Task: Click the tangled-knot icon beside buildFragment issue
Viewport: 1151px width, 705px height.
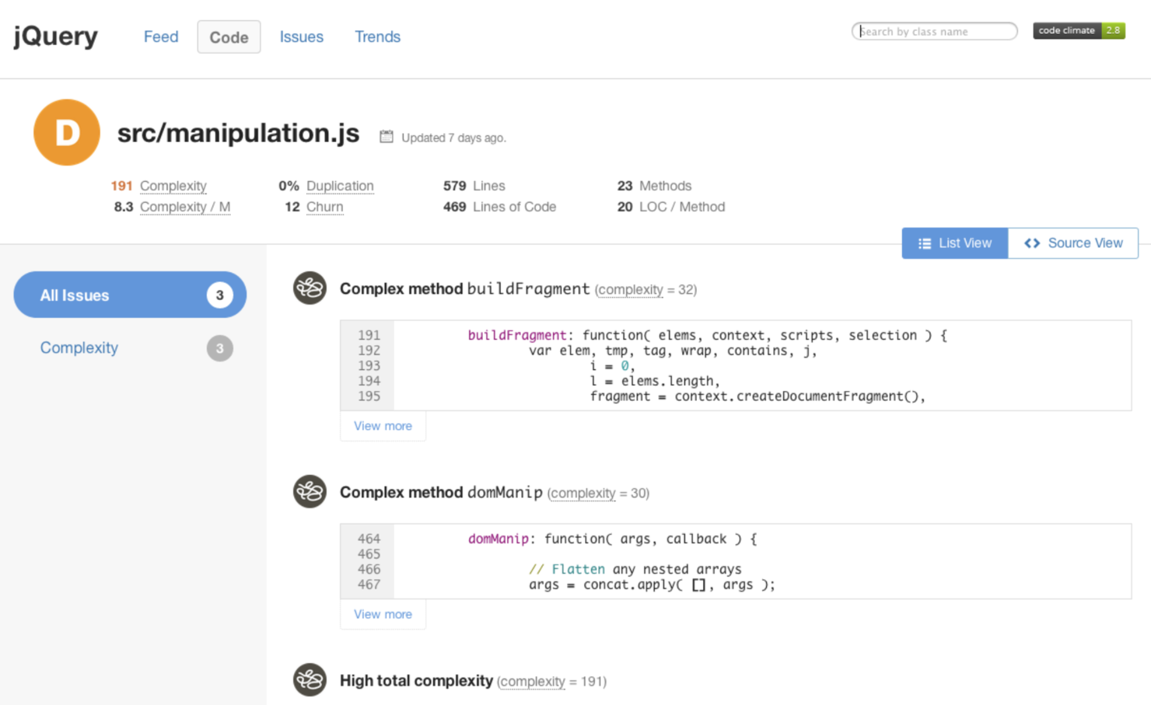Action: pyautogui.click(x=310, y=288)
